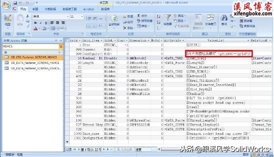
Task: Open the 高级 advanced filter dropdown
Action: click(180, 21)
